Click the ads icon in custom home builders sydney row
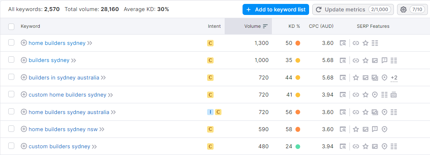 394,95
